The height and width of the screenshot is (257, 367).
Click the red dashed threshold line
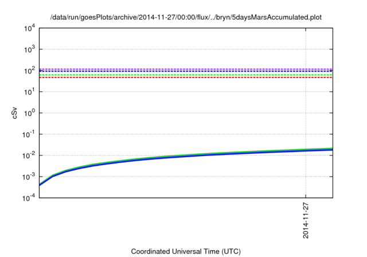(186, 77)
